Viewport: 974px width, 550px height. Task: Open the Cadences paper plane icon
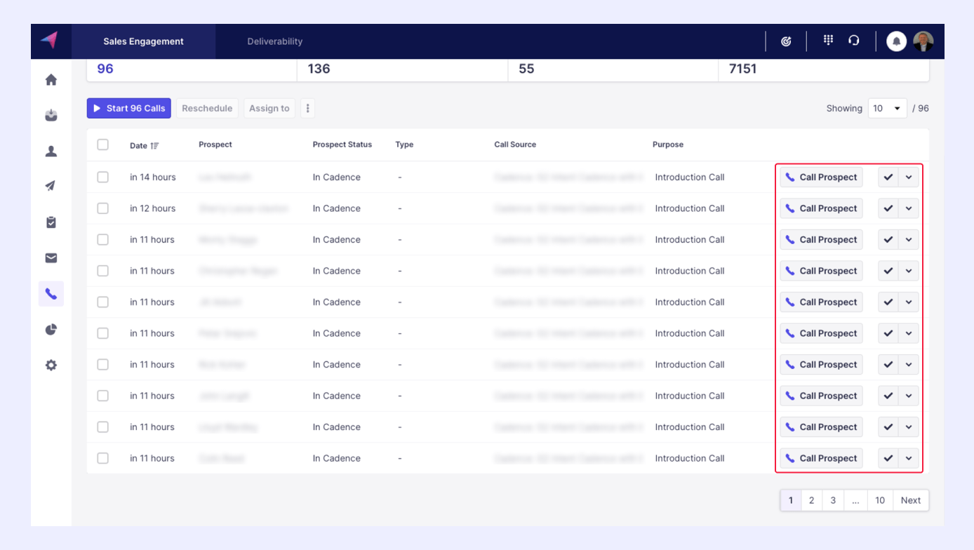(x=51, y=187)
